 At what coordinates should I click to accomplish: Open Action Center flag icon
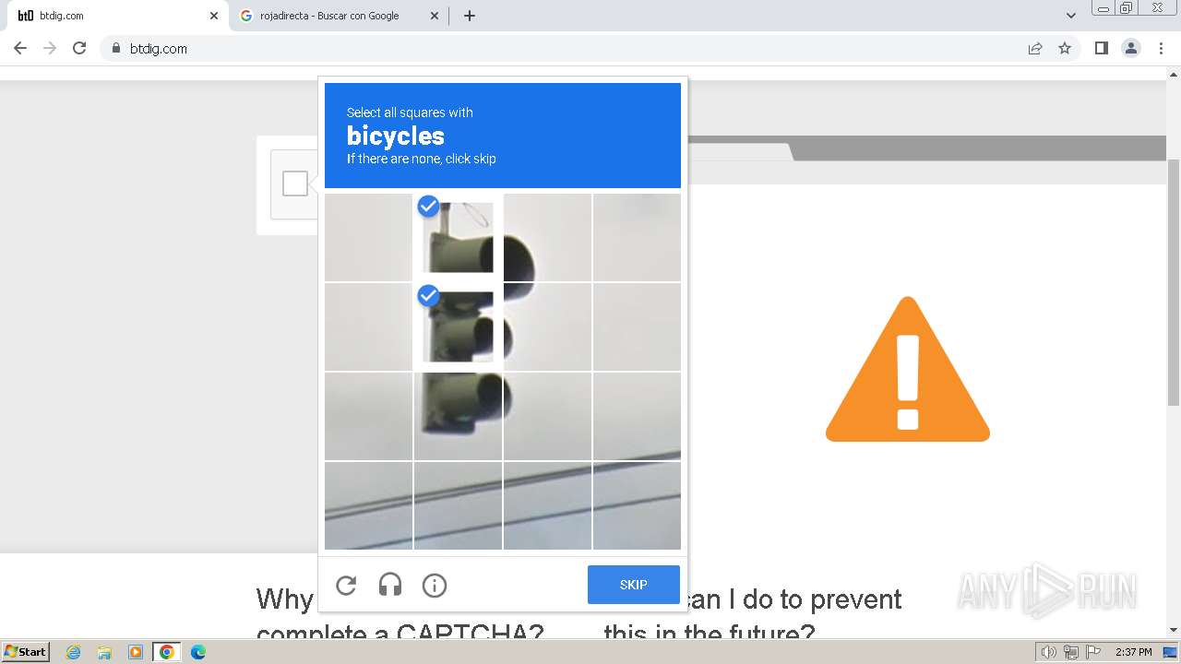[1093, 652]
